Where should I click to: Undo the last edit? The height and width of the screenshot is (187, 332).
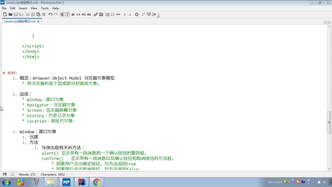pos(50,14)
